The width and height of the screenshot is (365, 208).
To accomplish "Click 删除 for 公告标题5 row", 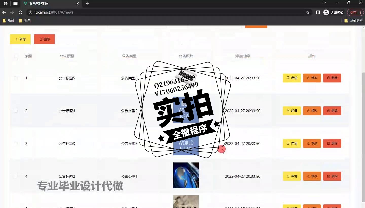I will pos(332,78).
